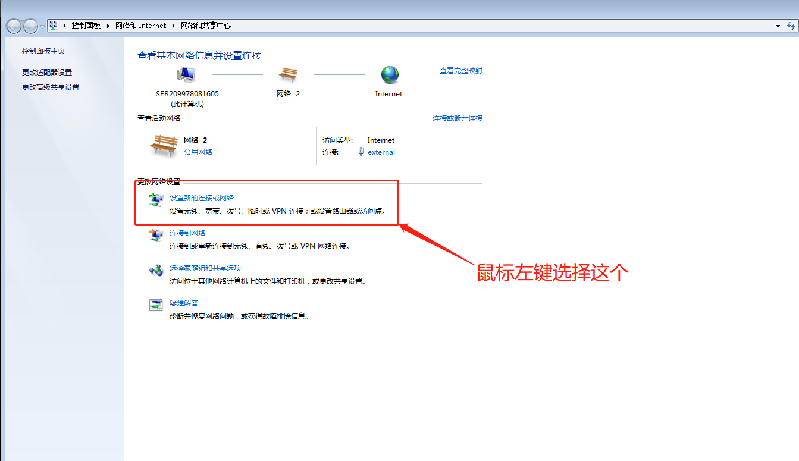Open 更改高级共享设置 in the sidebar

tap(51, 87)
